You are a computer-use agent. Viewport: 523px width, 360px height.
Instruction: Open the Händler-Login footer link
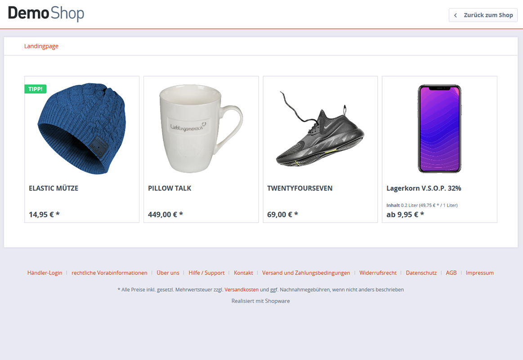click(x=45, y=273)
